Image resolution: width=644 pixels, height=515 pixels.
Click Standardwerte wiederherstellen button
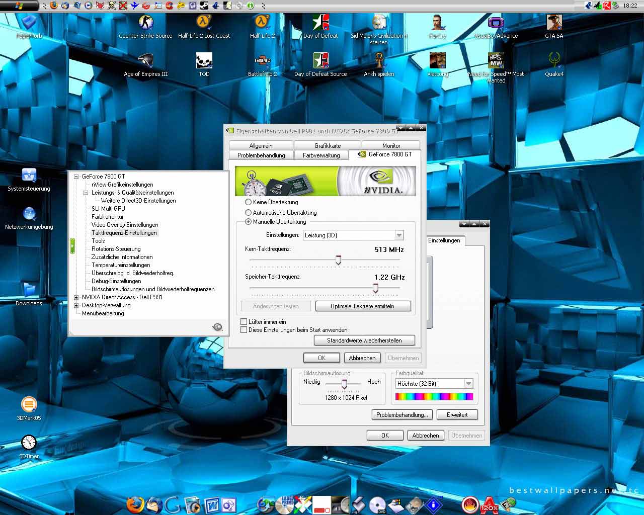(364, 340)
